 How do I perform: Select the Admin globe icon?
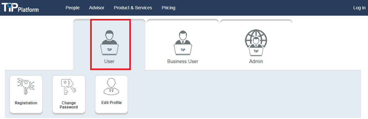256,43
